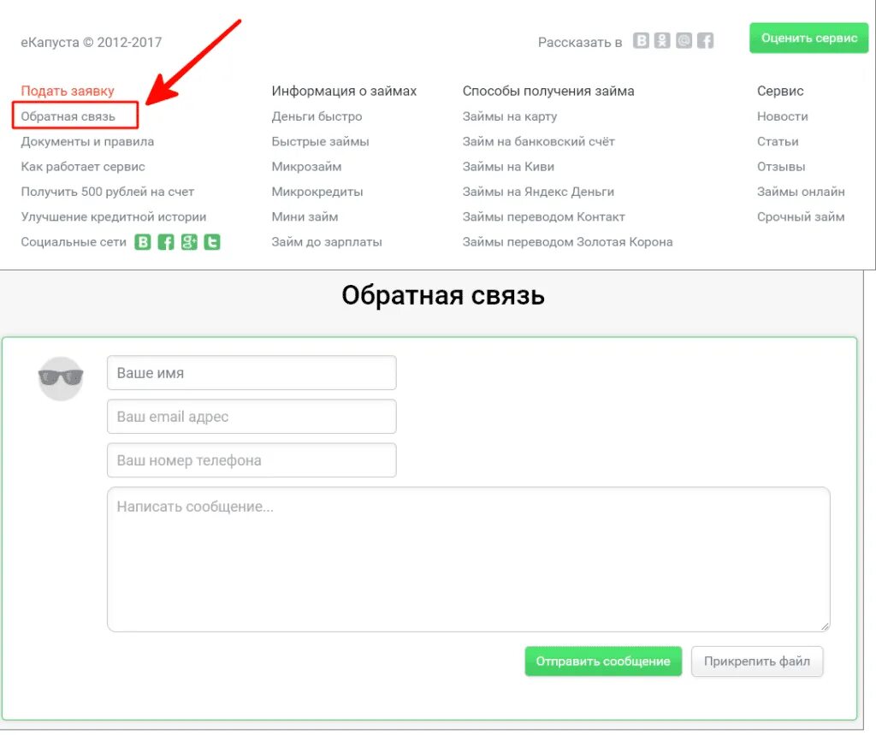Screen dimensions: 876x735
Task: Open the green VK icon next to 'Социальные сети'
Action: point(142,242)
